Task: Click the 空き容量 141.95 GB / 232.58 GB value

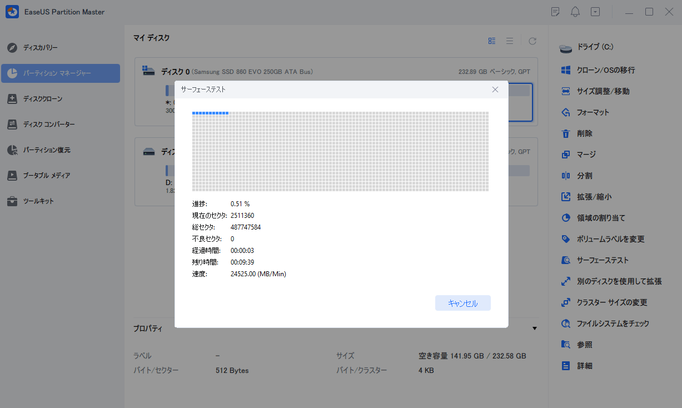Action: pyautogui.click(x=472, y=356)
